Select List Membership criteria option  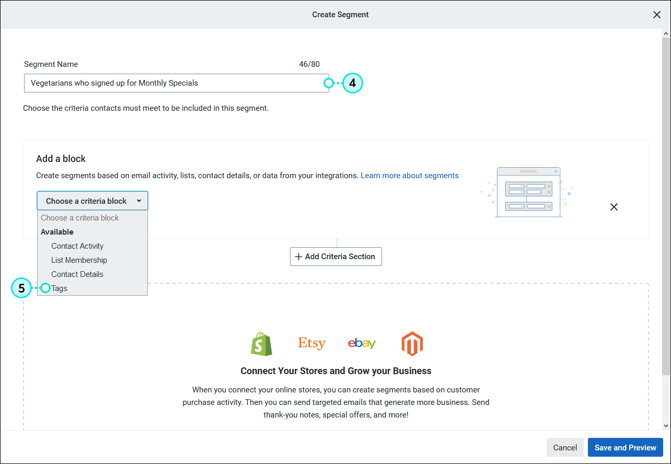pos(79,260)
